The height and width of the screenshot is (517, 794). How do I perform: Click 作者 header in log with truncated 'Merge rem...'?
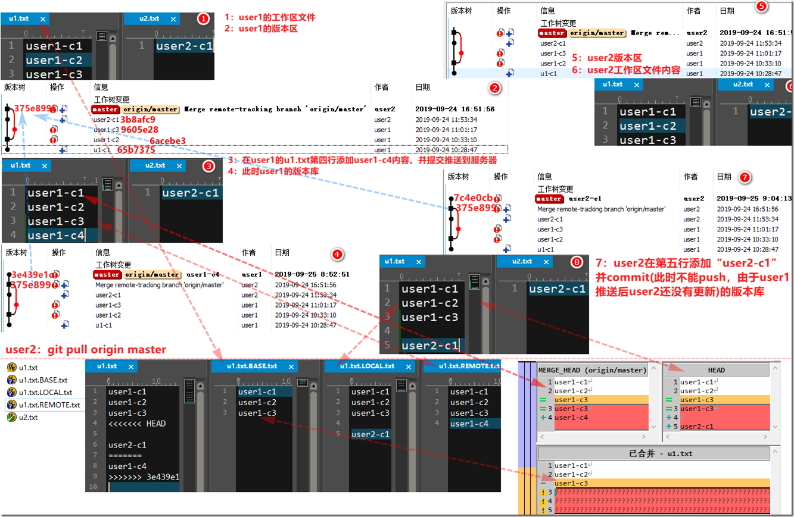[x=694, y=11]
